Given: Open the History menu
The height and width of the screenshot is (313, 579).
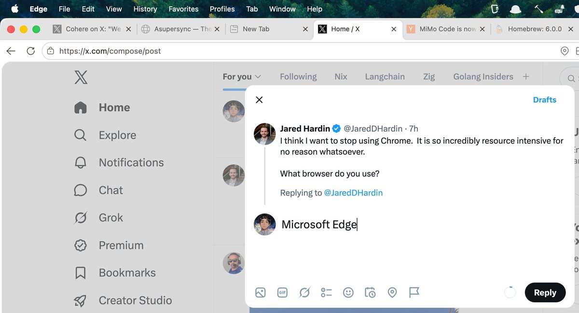Looking at the screenshot, I should coord(145,9).
